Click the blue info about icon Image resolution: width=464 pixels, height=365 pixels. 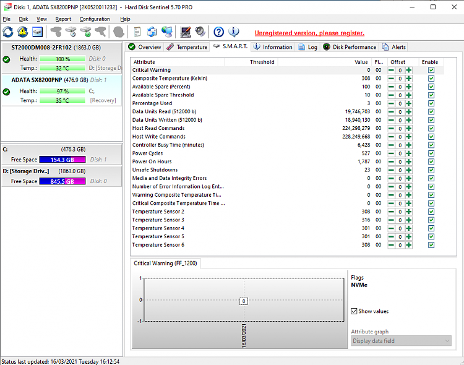[x=234, y=32]
